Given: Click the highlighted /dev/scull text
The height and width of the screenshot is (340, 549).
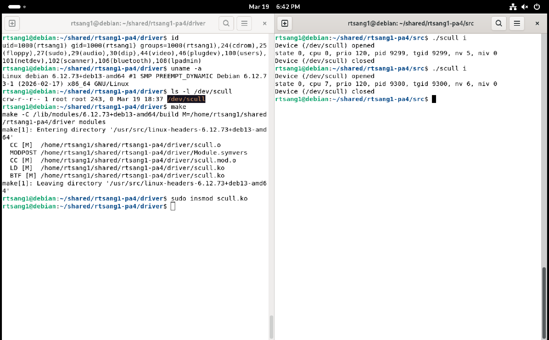Looking at the screenshot, I should tap(186, 99).
